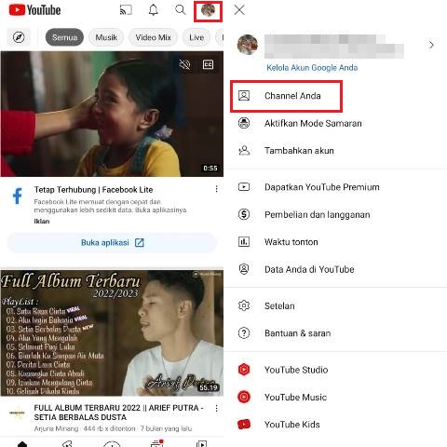Image resolution: width=447 pixels, height=447 pixels.
Task: Select the Video Mix filter chip
Action: tap(153, 37)
